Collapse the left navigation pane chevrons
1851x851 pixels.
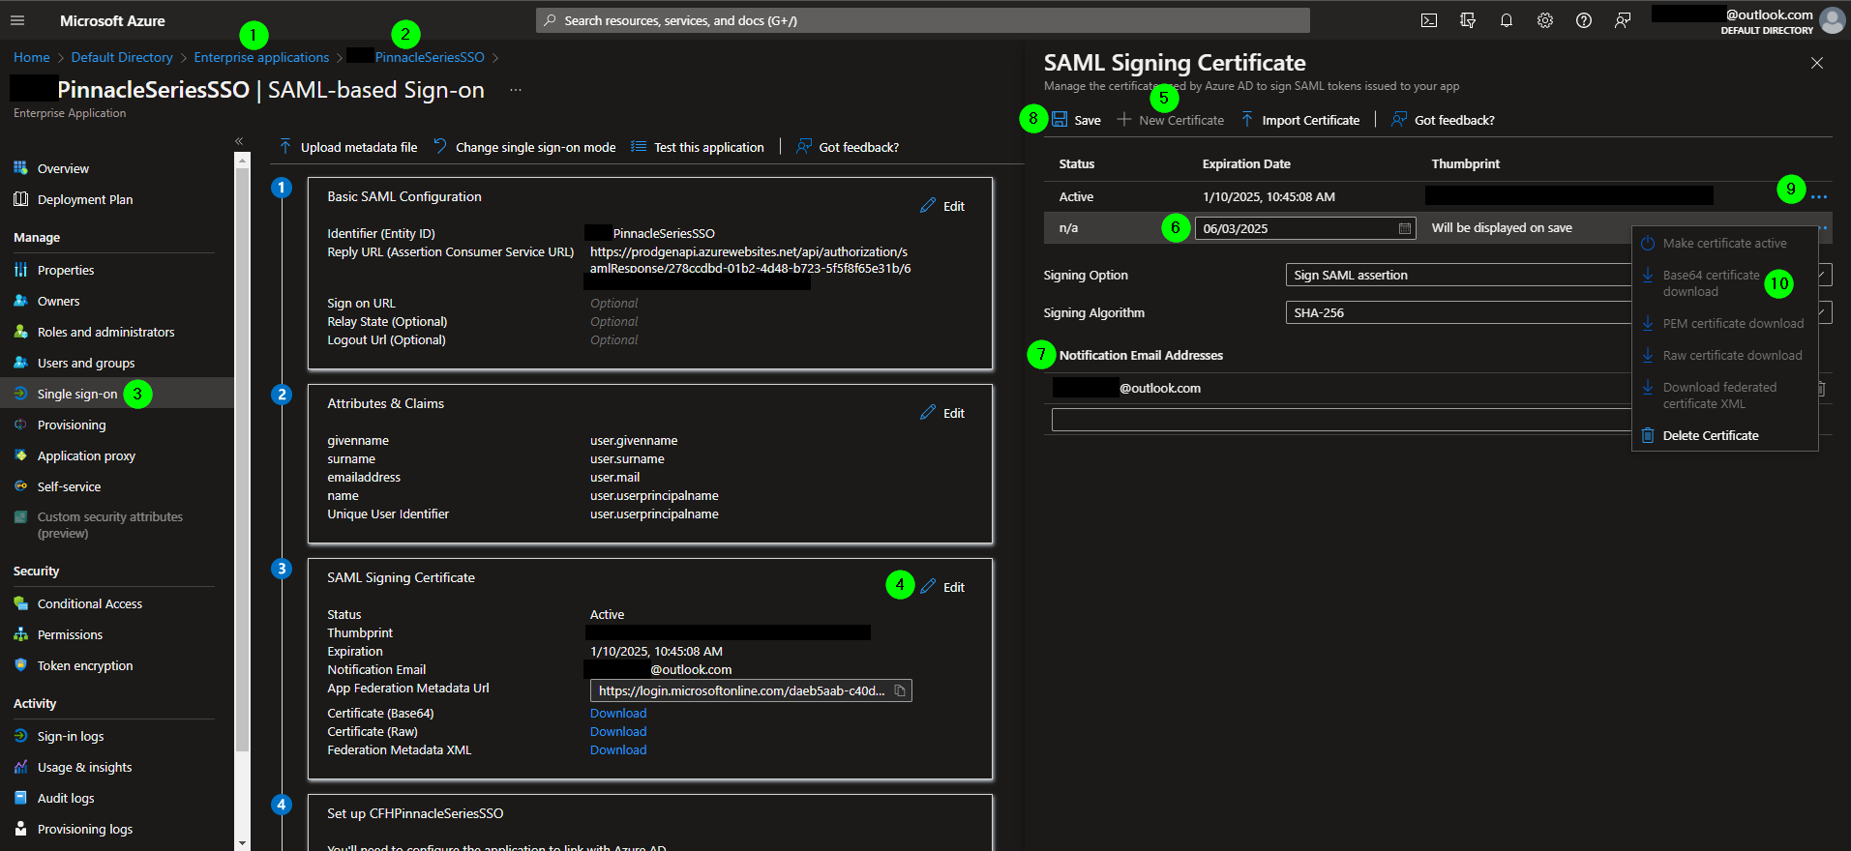tap(239, 141)
